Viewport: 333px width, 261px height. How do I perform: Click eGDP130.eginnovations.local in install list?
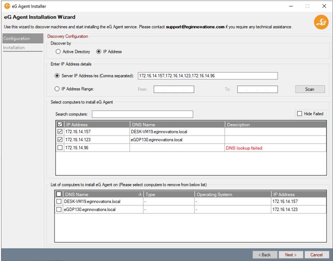tap(90, 209)
